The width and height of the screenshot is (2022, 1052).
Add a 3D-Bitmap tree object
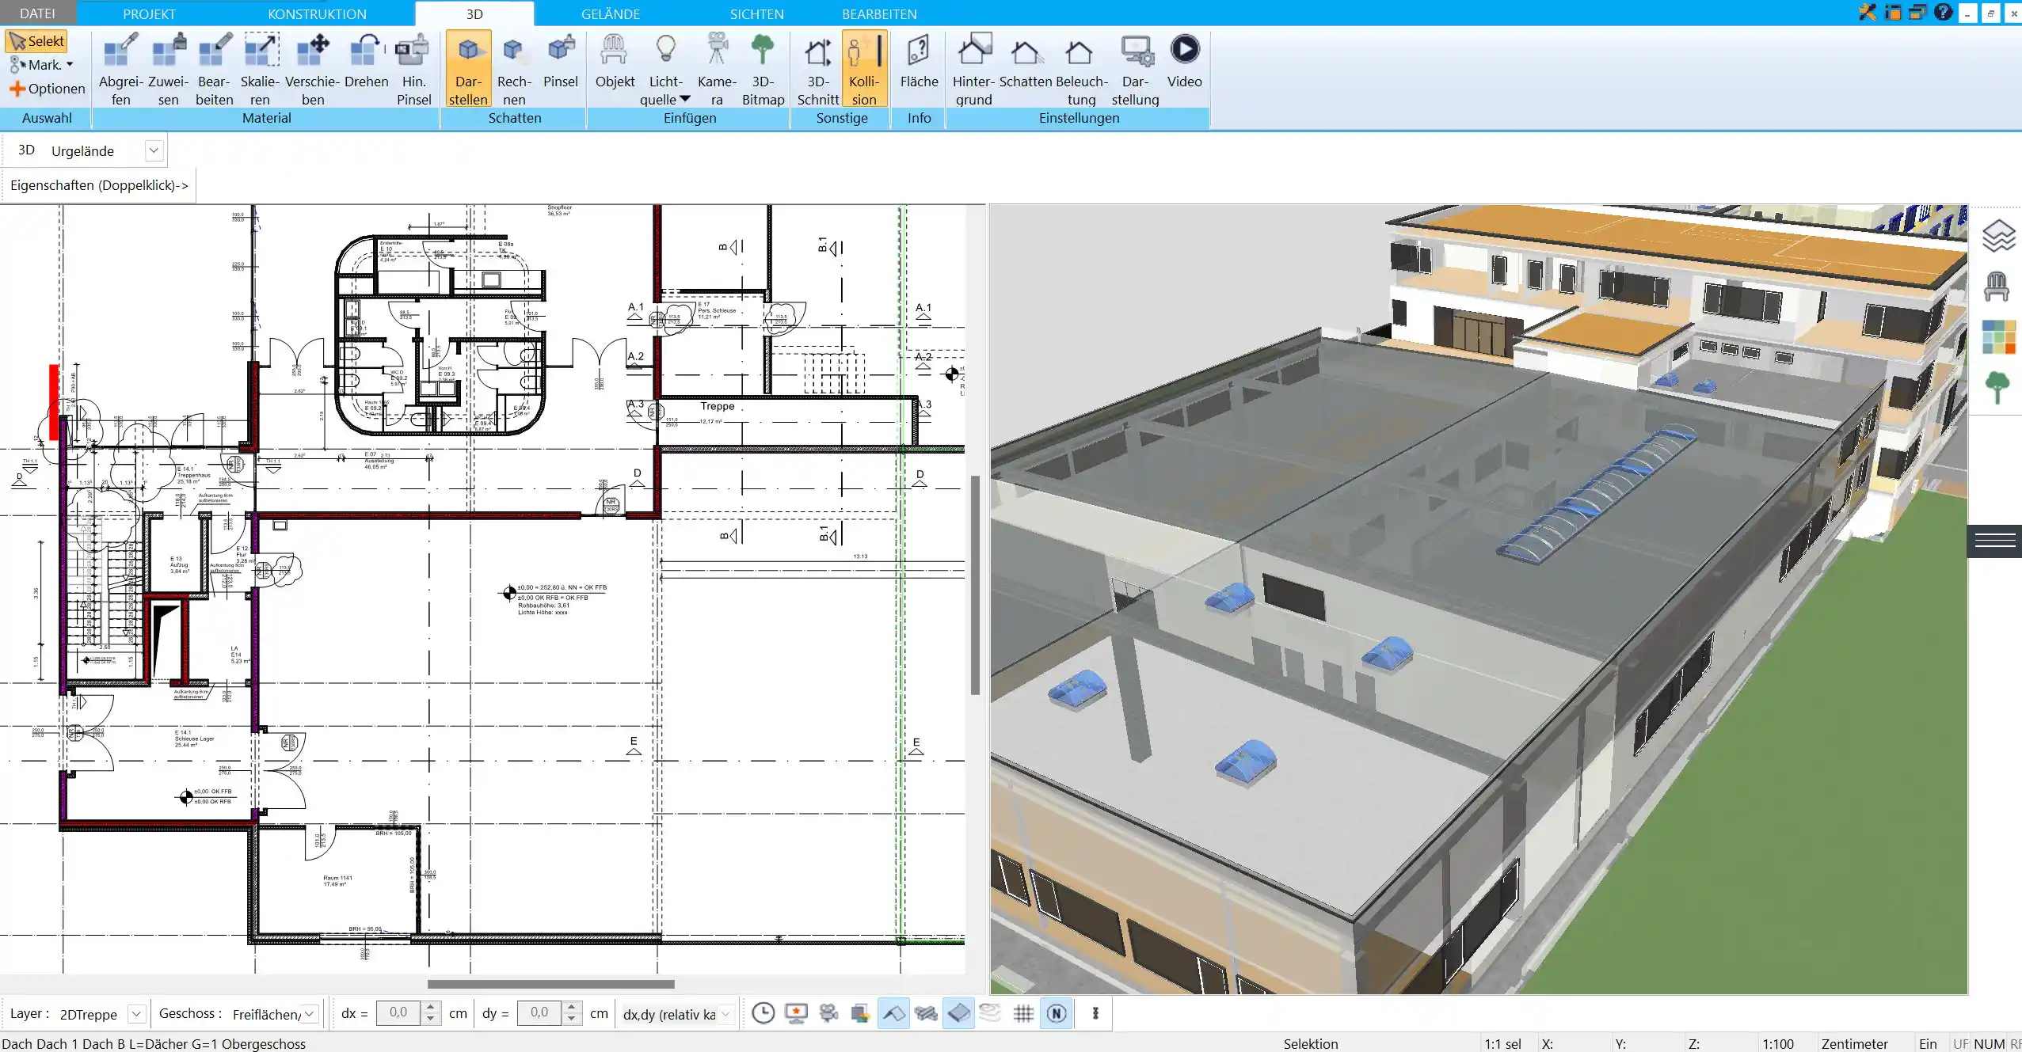[763, 70]
